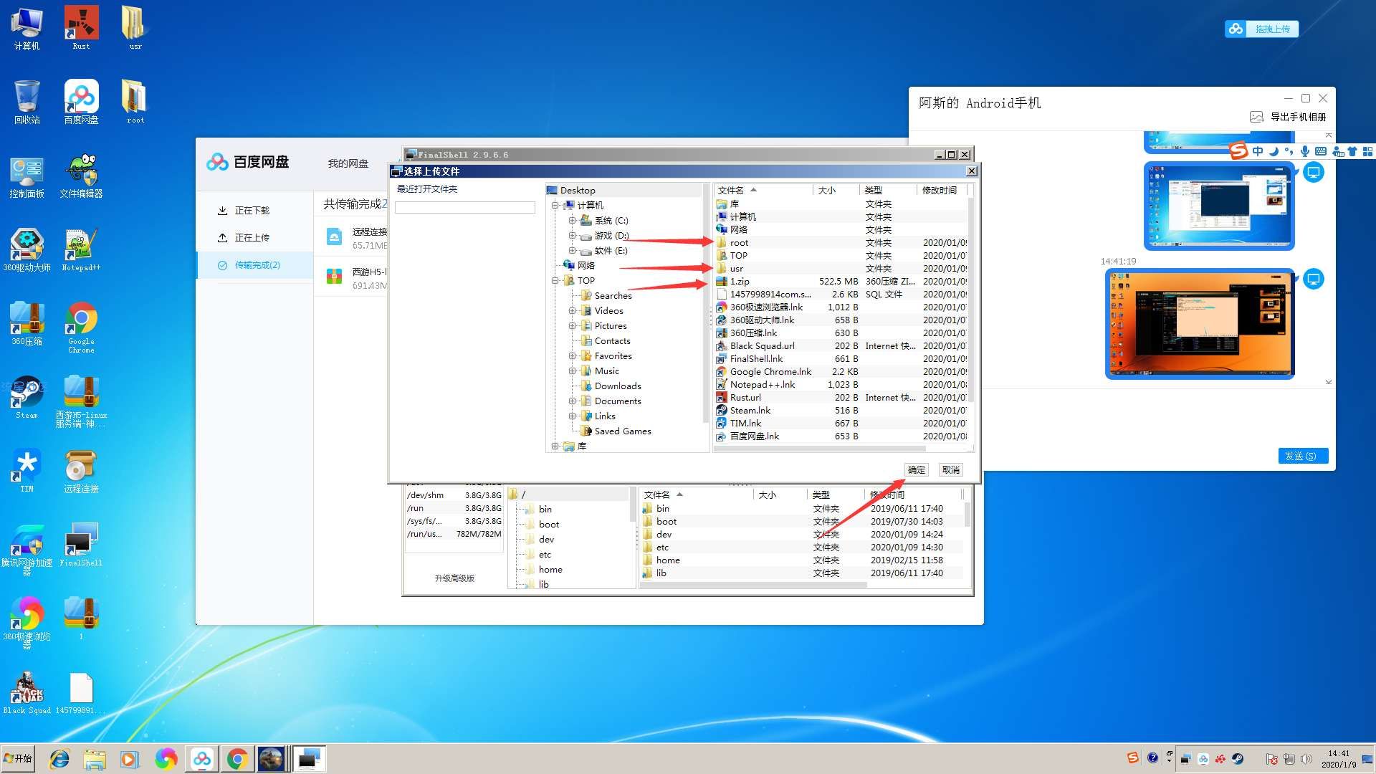Expand 游戏 (D:) drive node
Screen dimensions: 1376x774
pos(572,236)
